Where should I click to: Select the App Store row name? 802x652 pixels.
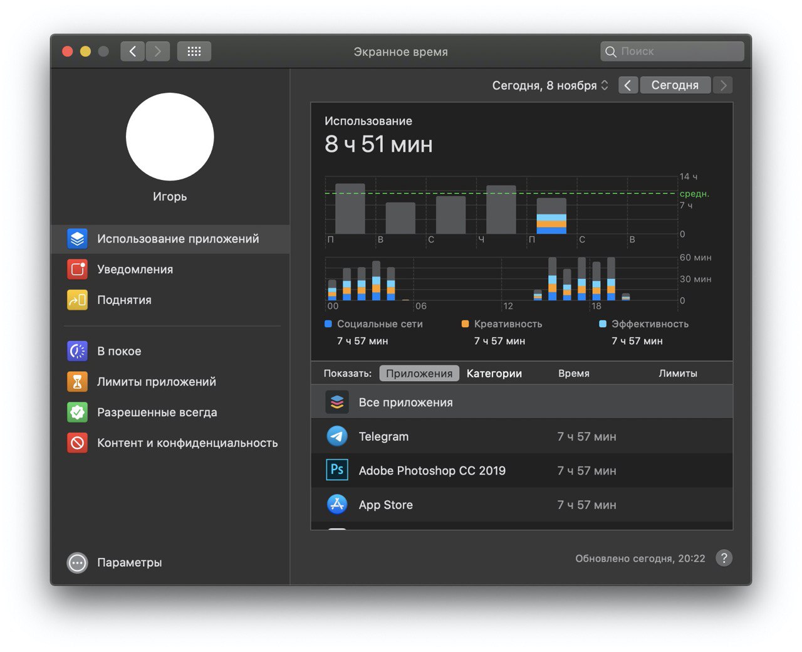point(386,505)
